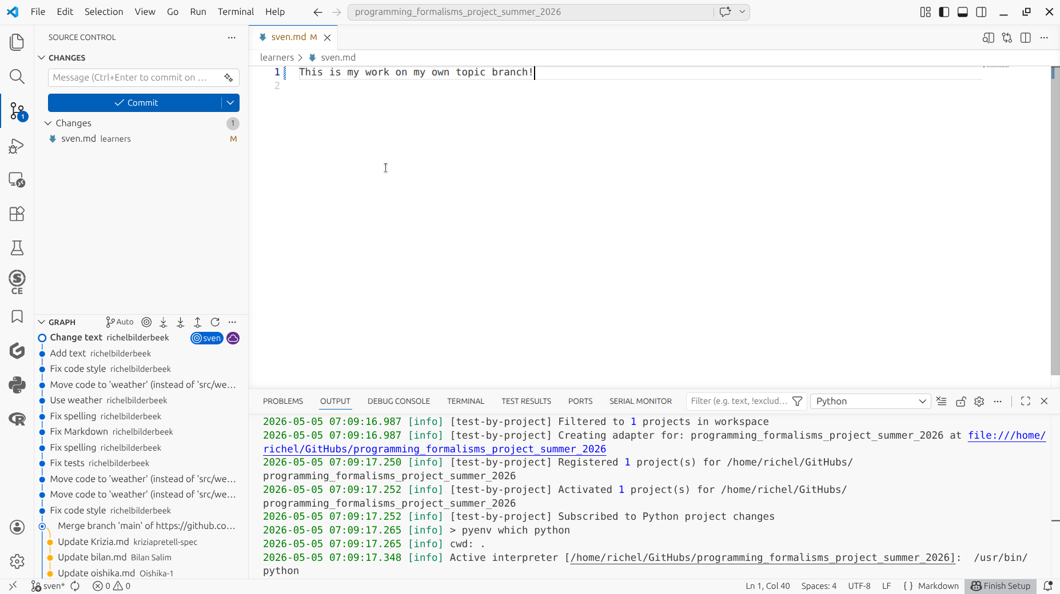This screenshot has width=1060, height=594.
Task: Toggle the secondary side bar
Action: [x=982, y=12]
